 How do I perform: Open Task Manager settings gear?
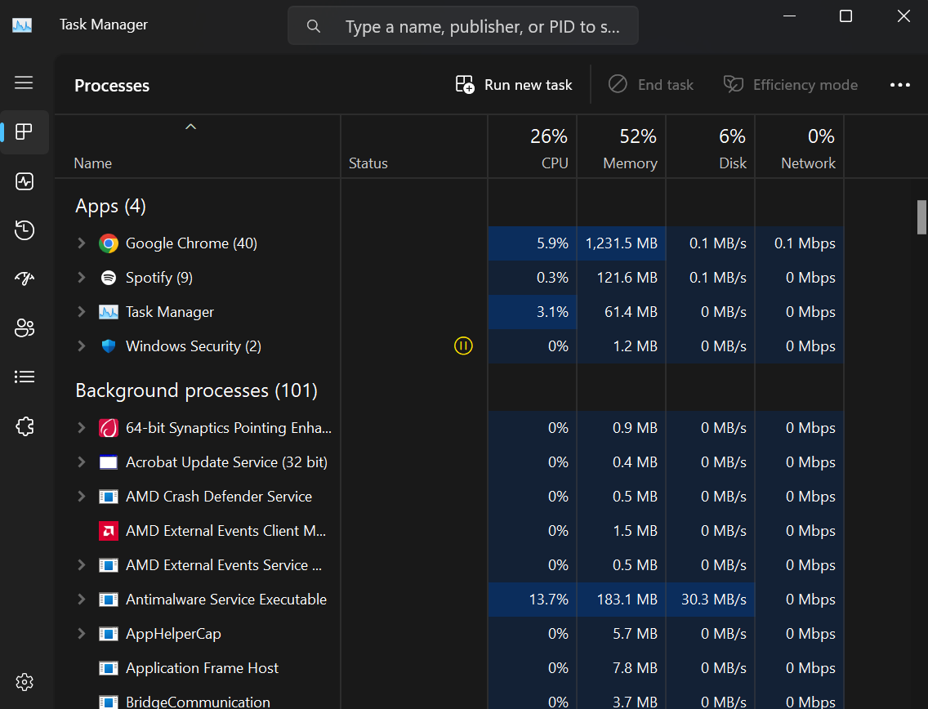pos(25,682)
